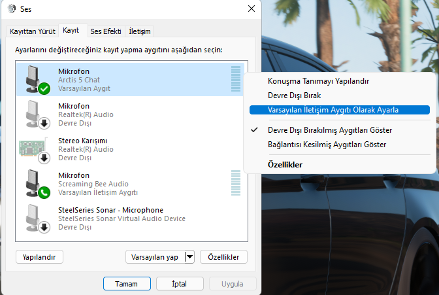Click the Screaming Bee Audio microphone icon

(x=37, y=184)
